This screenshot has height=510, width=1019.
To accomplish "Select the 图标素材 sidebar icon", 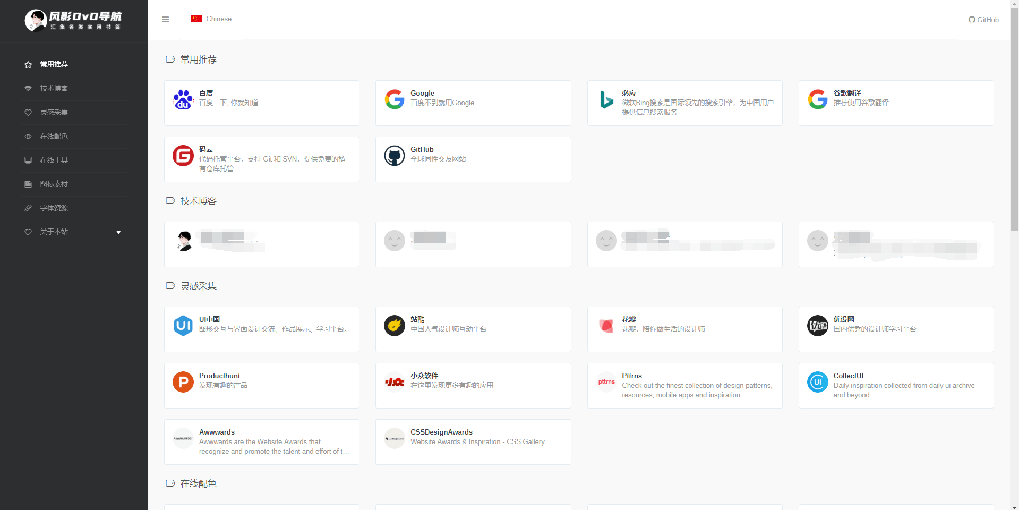I will pos(27,184).
